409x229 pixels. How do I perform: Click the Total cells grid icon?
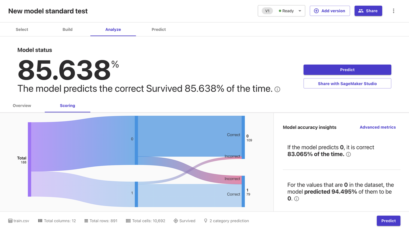click(x=128, y=221)
